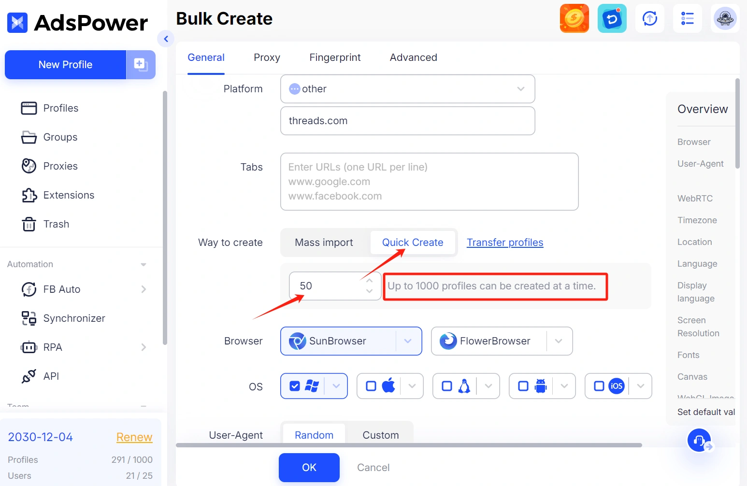Switch to the Proxy tab
The image size is (747, 486).
(267, 57)
